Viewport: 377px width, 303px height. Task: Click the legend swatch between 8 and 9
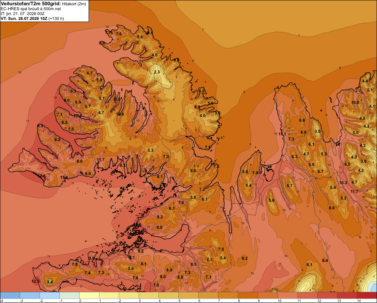tap(248, 295)
